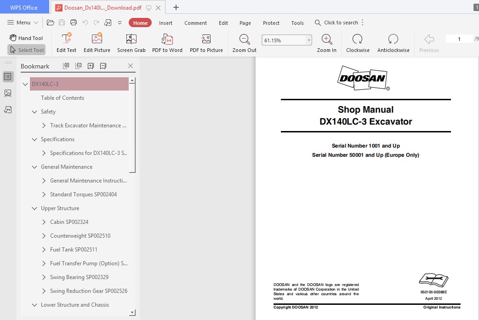Convert PDF to Word
This screenshot has width=479, height=320.
click(x=167, y=43)
